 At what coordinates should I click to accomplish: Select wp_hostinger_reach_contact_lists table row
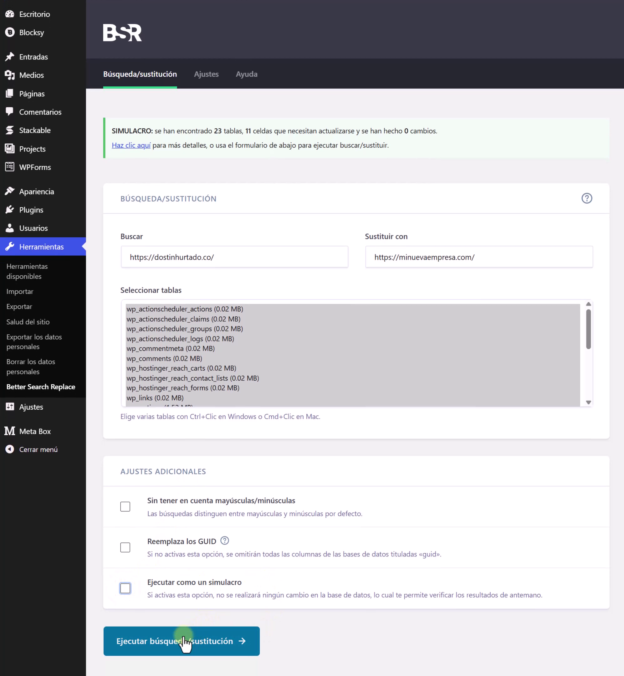click(x=353, y=378)
